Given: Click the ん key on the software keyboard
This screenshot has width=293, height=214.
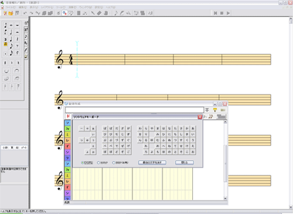Looking at the screenshot, I should (x=140, y=140).
